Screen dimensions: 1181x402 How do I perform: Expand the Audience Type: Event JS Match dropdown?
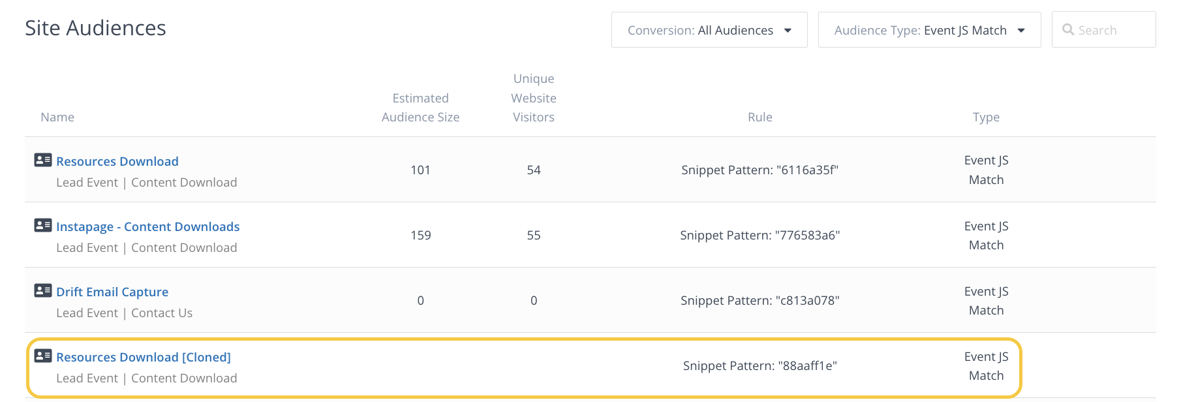[928, 30]
